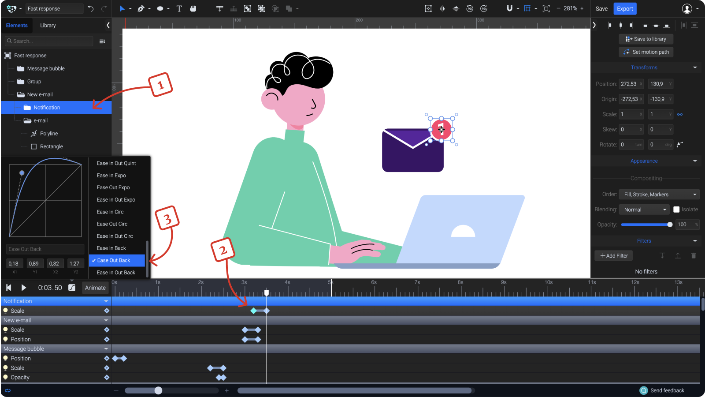This screenshot has height=397, width=705.
Task: Select the Hand tool
Action: (x=194, y=8)
